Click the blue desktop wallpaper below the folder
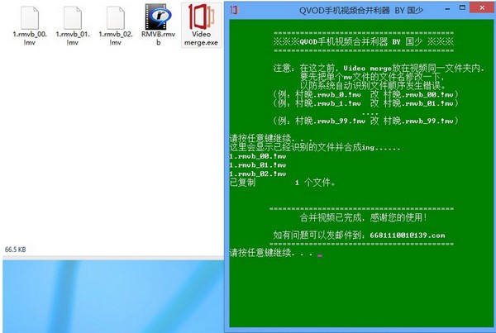This screenshot has width=496, height=333. pyautogui.click(x=113, y=296)
